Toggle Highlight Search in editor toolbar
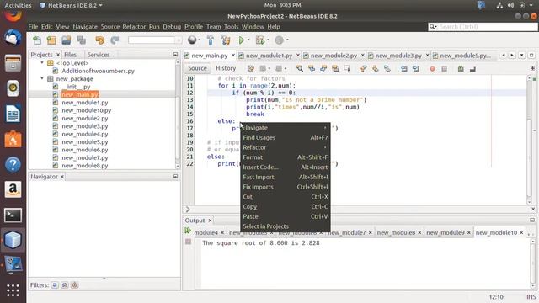This screenshot has width=539, height=303. [335, 69]
